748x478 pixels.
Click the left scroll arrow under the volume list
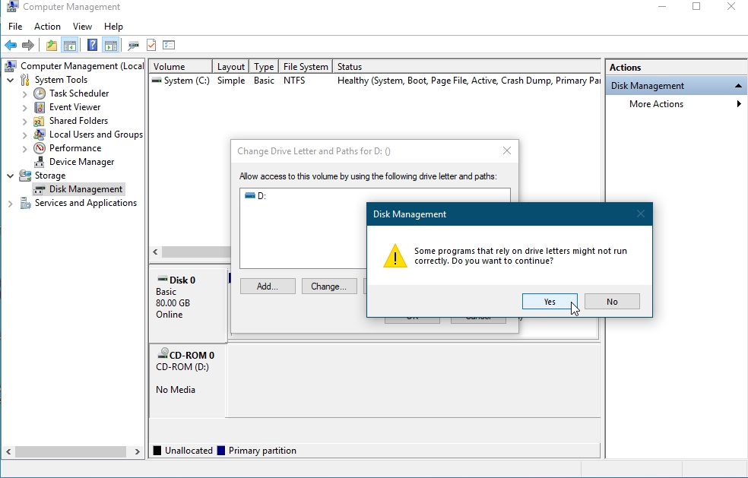pyautogui.click(x=156, y=252)
